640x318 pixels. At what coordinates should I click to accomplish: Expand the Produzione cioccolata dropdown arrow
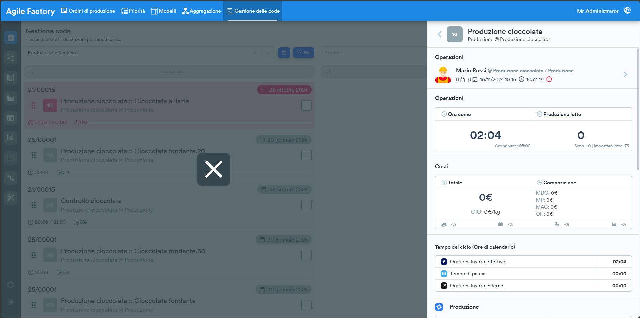[268, 53]
